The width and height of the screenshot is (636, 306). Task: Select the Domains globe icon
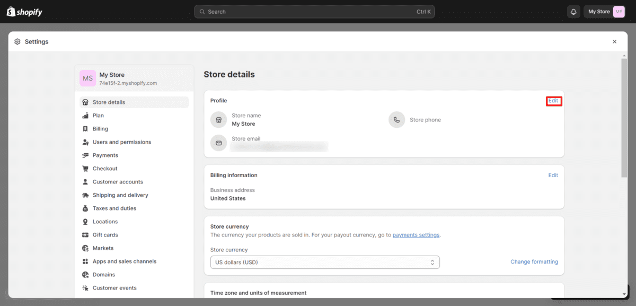pos(85,274)
